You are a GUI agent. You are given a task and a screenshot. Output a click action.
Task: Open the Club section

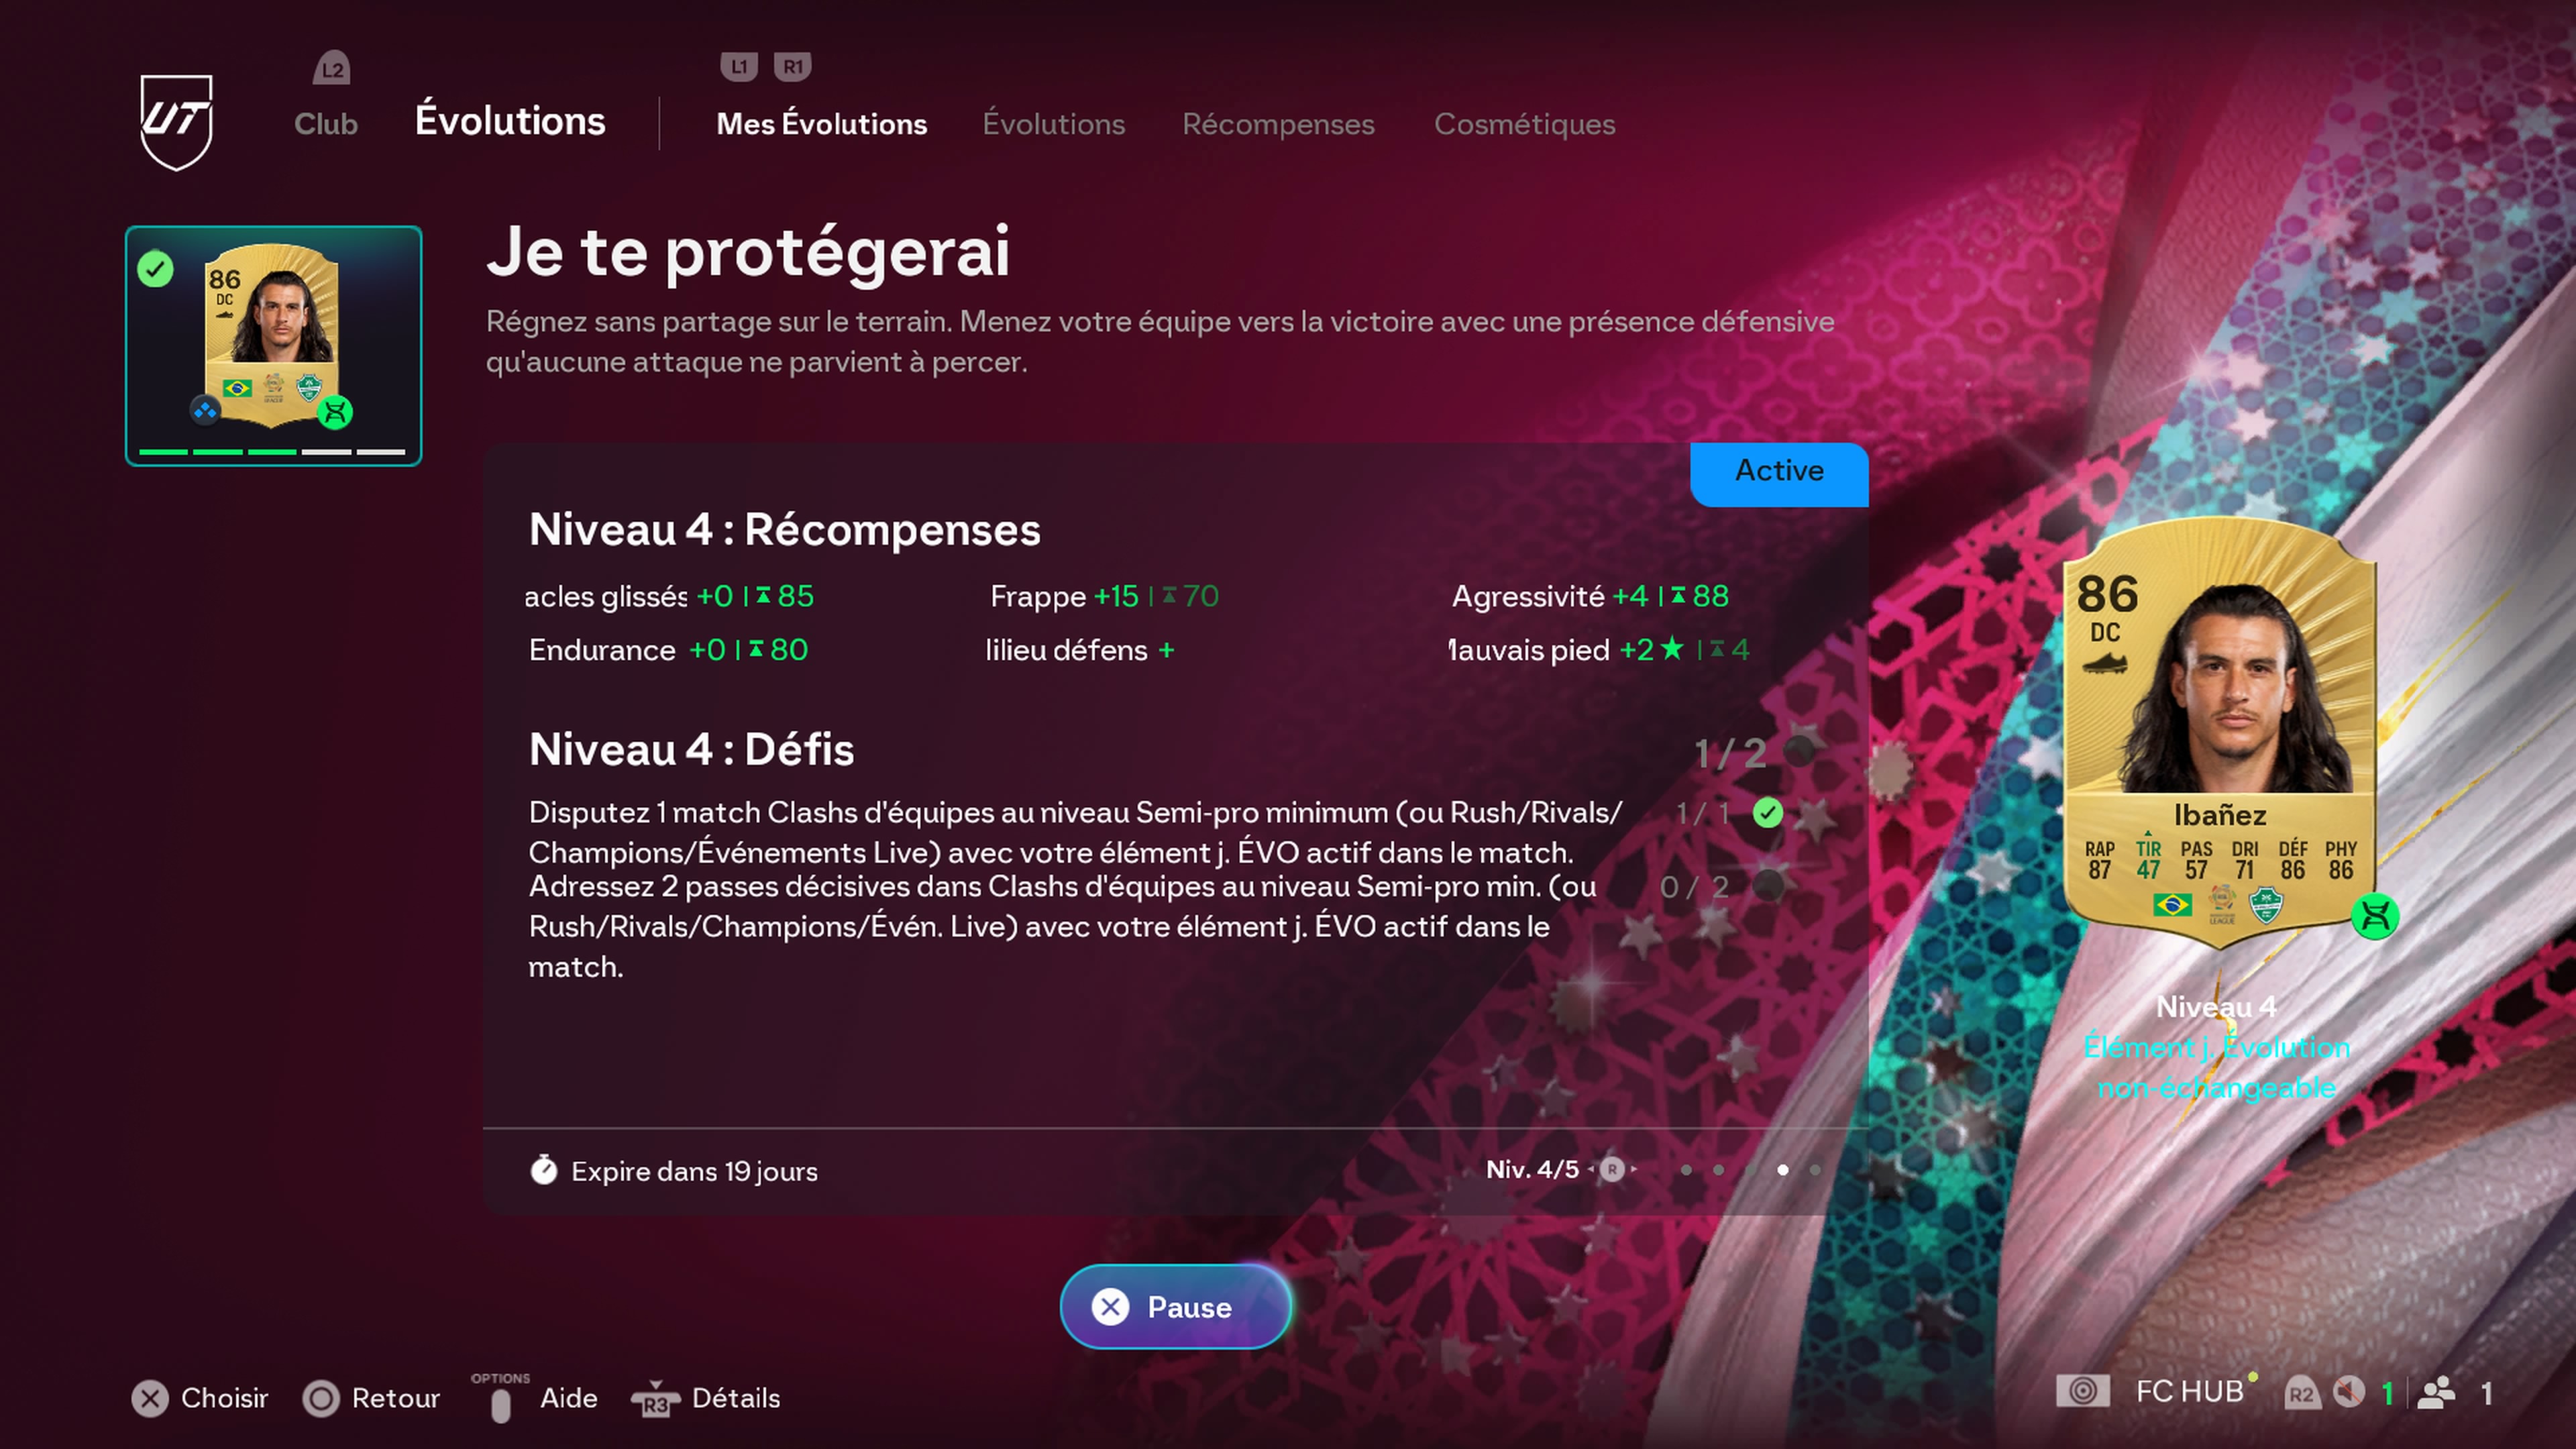[326, 124]
